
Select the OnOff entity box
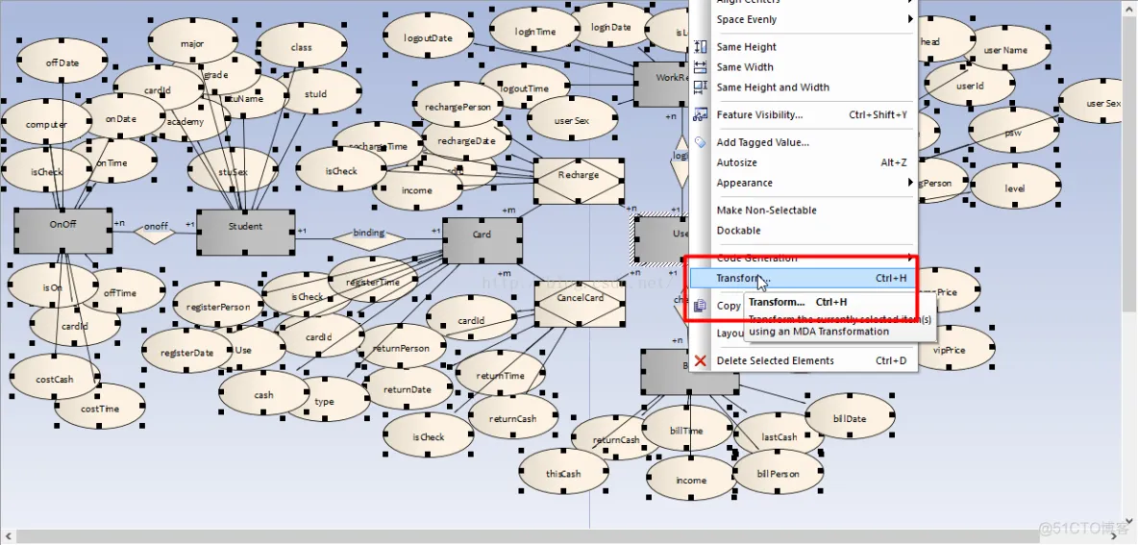tap(63, 231)
